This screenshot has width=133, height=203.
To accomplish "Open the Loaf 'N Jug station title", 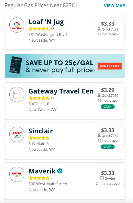I will [x=46, y=22].
